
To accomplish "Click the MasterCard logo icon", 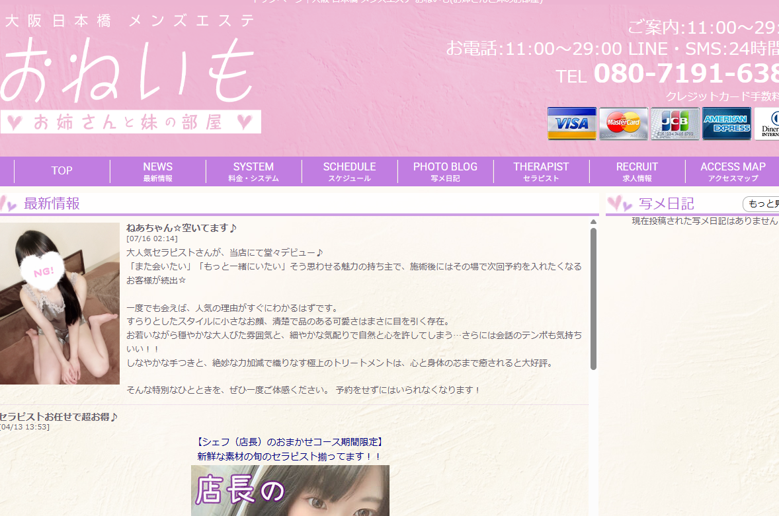I will click(624, 124).
